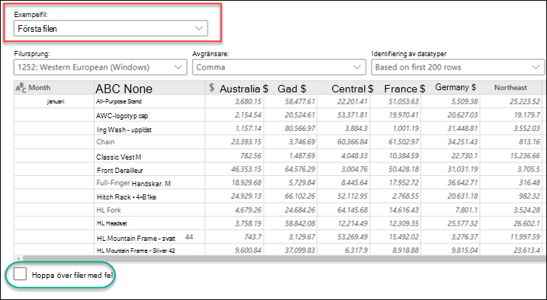This screenshot has height=300, width=547.
Task: Click the Australia value 2,154.54
Action: click(x=248, y=115)
